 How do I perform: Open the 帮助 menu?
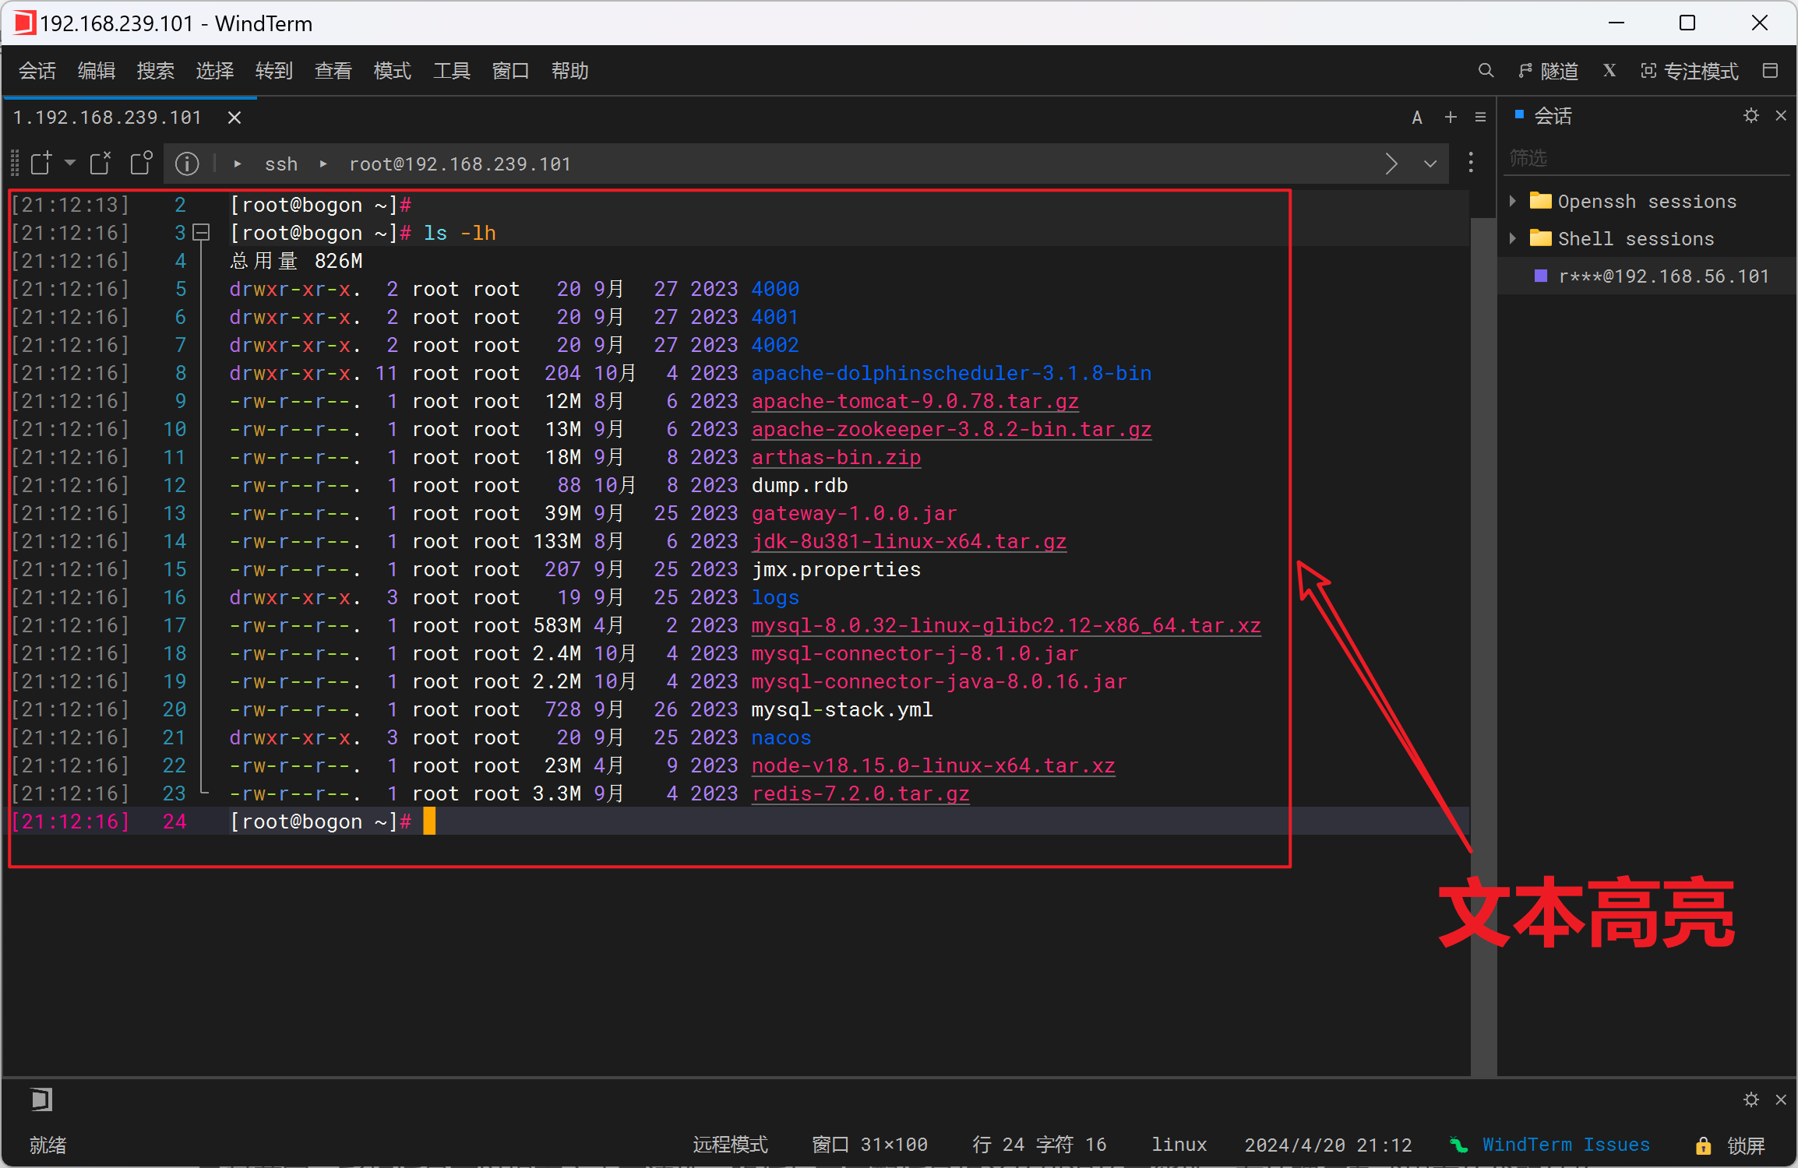[570, 71]
